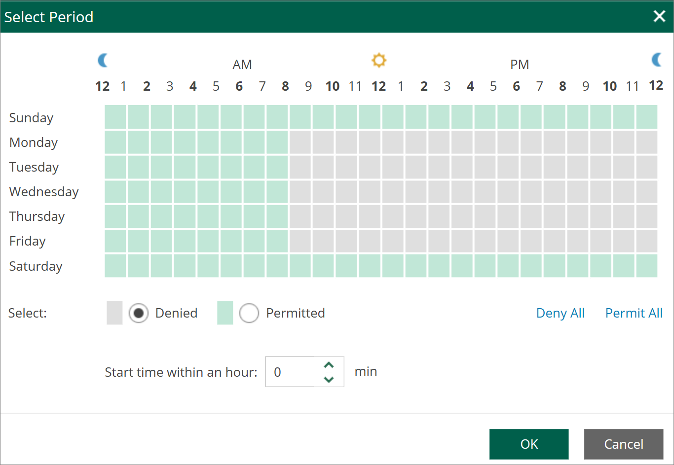Viewport: 674px width, 465px height.
Task: Select the Thursday row label
Action: click(x=37, y=216)
